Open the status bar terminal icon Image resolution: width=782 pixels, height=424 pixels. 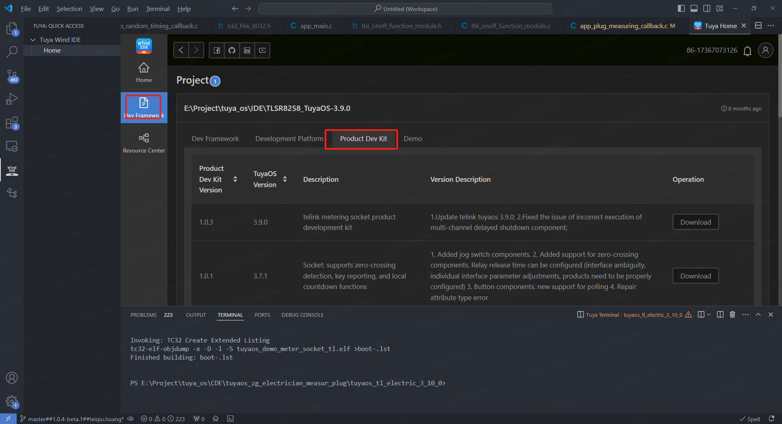231,419
